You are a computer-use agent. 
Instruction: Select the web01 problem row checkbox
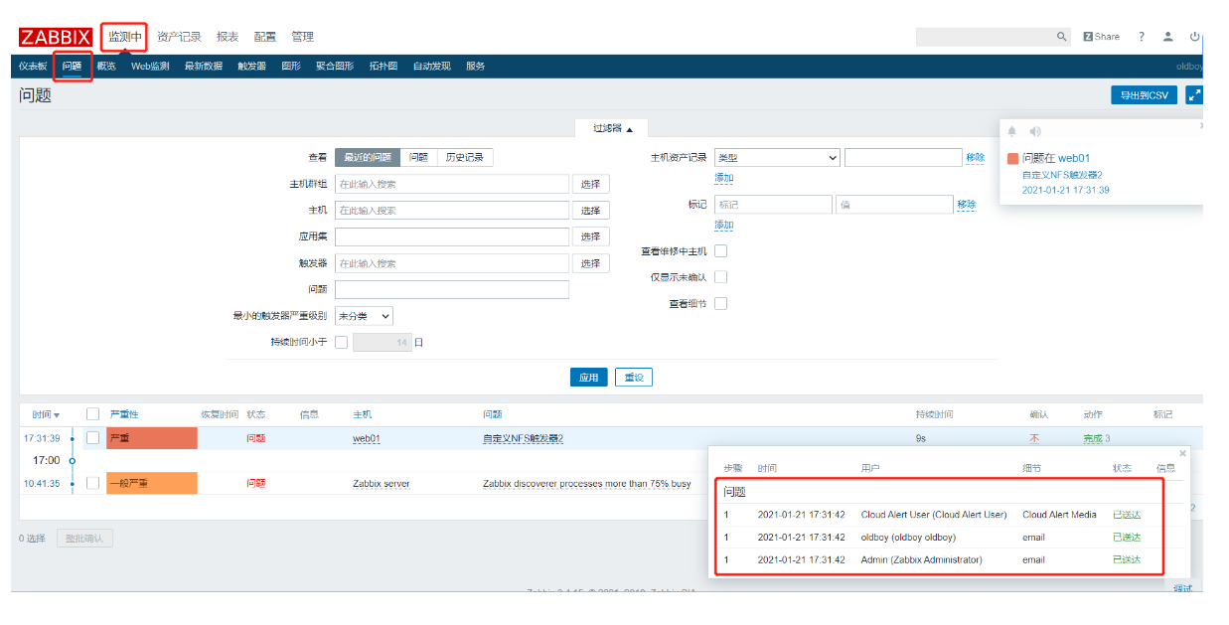tap(92, 438)
